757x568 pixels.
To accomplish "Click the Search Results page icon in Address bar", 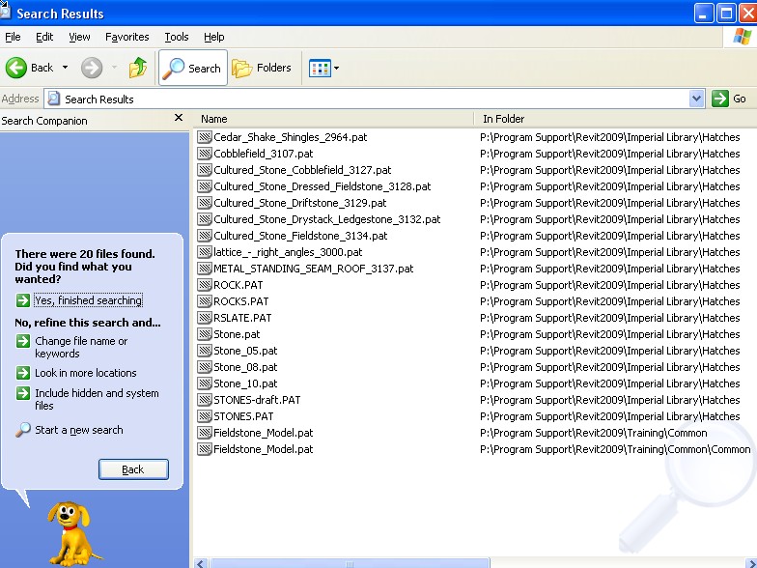I will [x=54, y=99].
